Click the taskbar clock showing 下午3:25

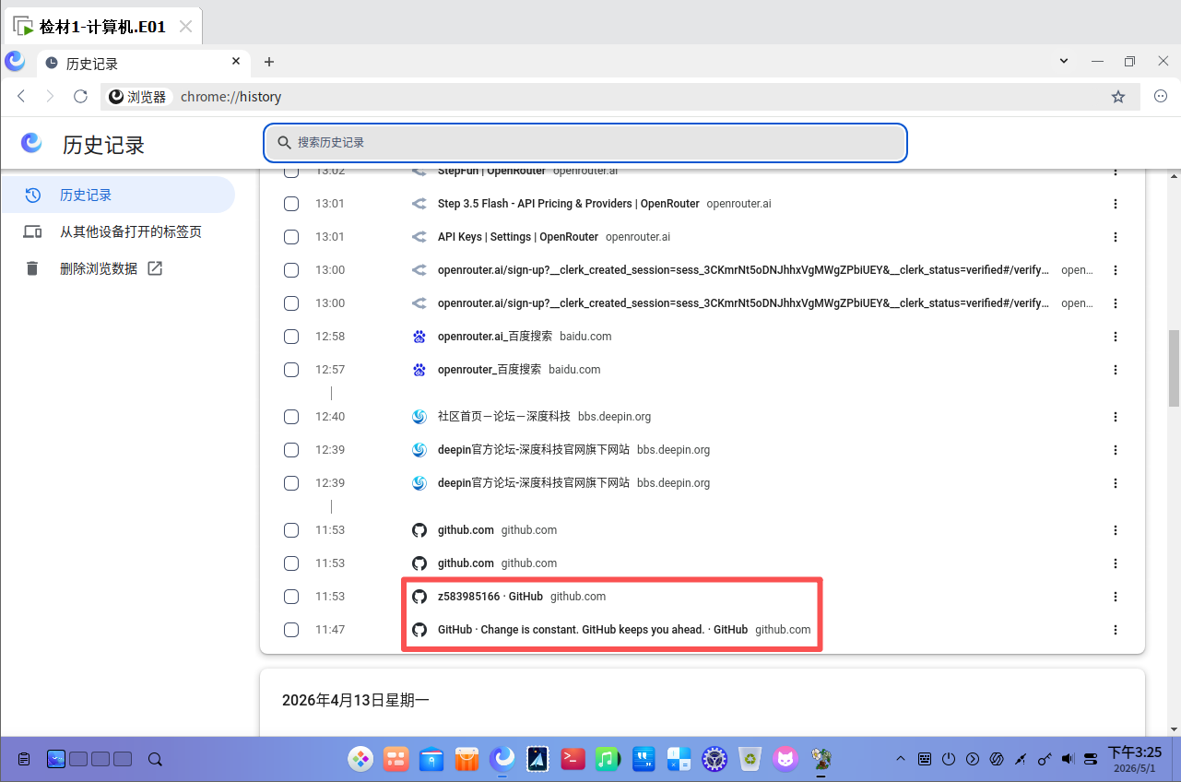click(1134, 759)
